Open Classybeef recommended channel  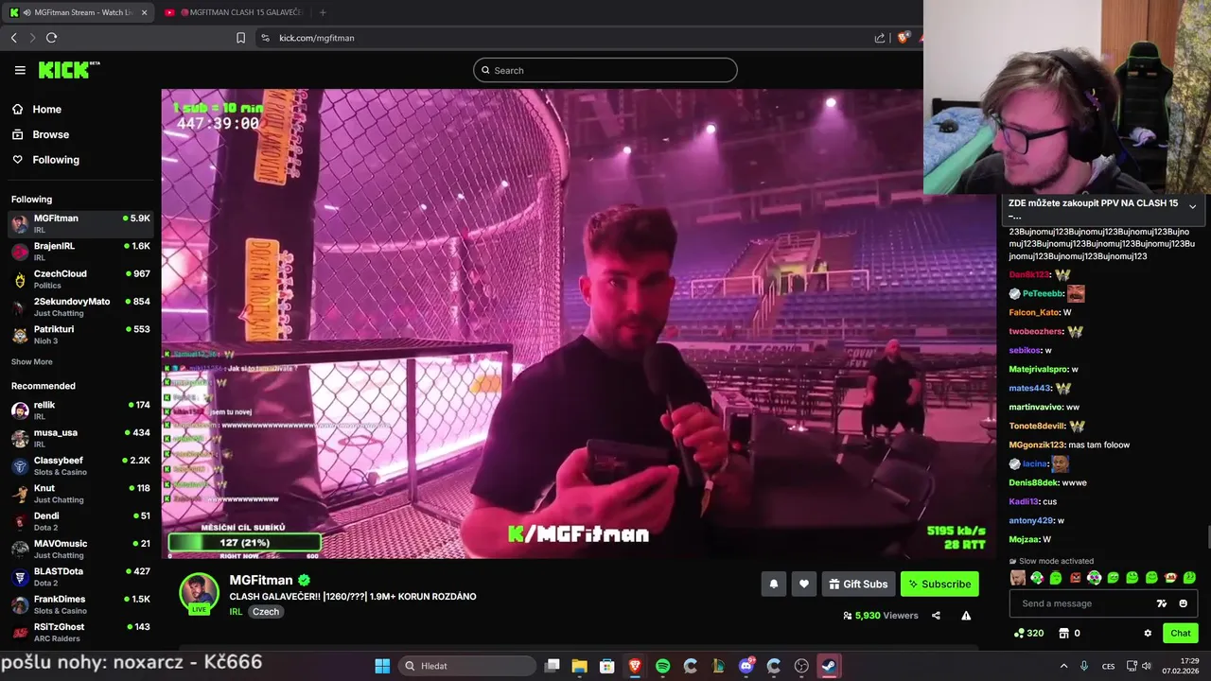(x=80, y=465)
